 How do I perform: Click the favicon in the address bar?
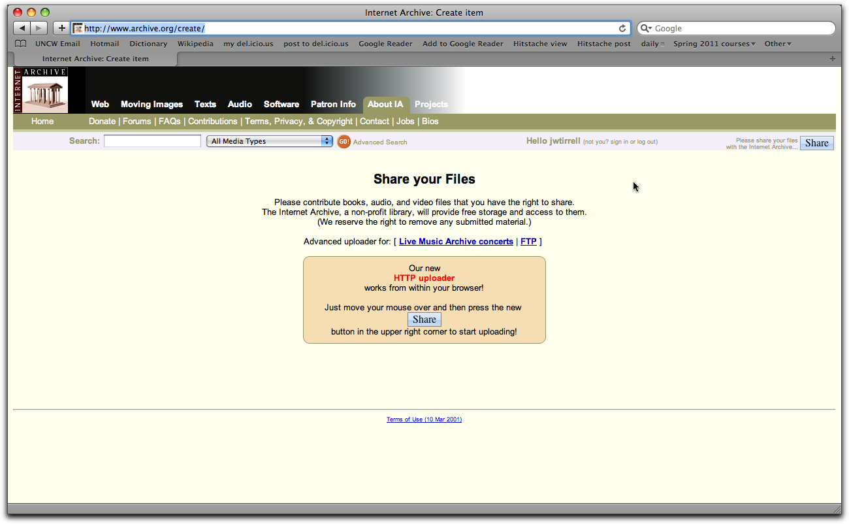[x=78, y=28]
